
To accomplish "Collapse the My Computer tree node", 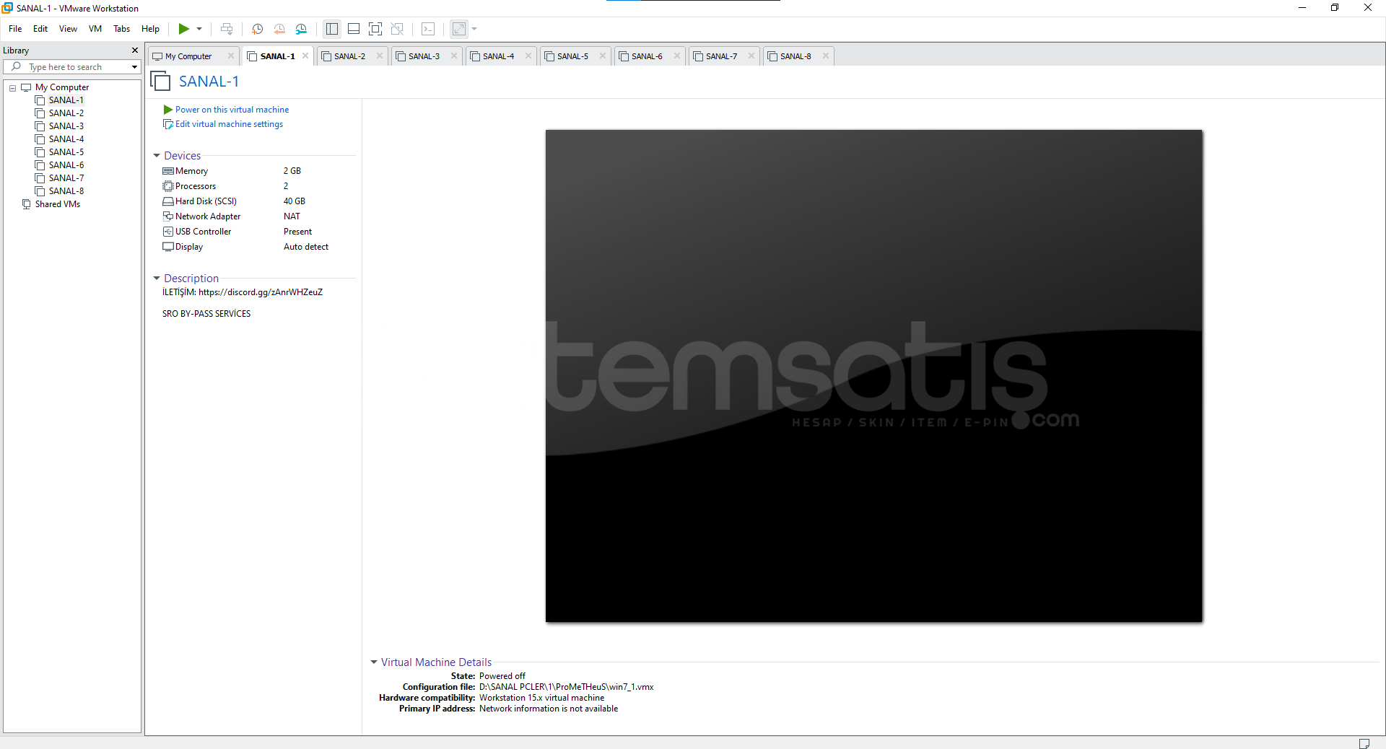I will point(12,87).
